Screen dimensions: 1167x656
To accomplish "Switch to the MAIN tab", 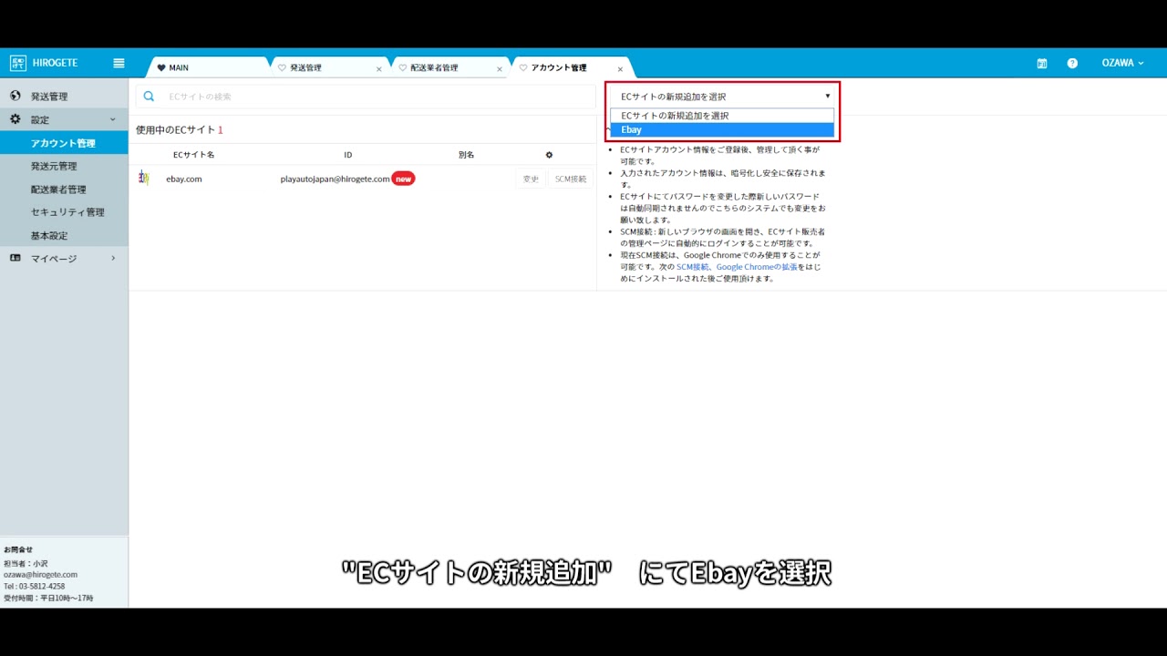I will (x=208, y=67).
